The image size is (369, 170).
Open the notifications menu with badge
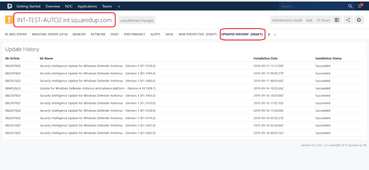360,6
